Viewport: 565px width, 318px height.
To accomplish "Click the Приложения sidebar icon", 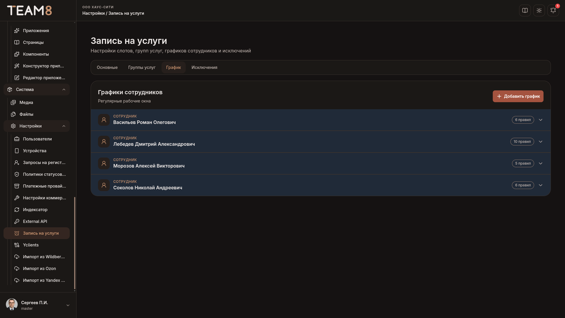I will coord(17,31).
